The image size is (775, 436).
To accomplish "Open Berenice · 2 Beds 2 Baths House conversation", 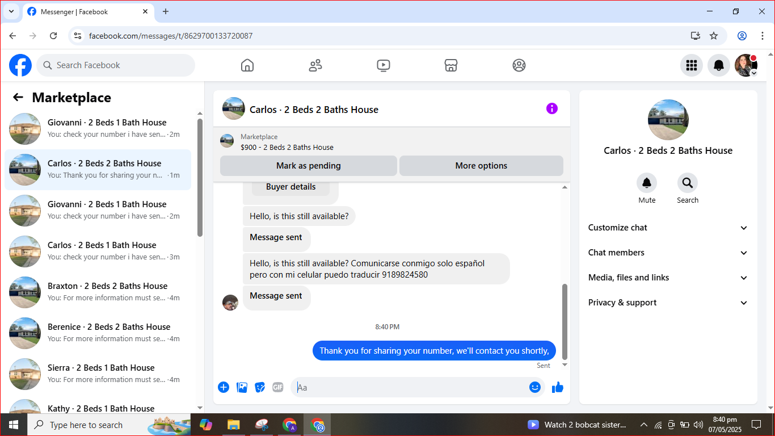I will point(98,333).
